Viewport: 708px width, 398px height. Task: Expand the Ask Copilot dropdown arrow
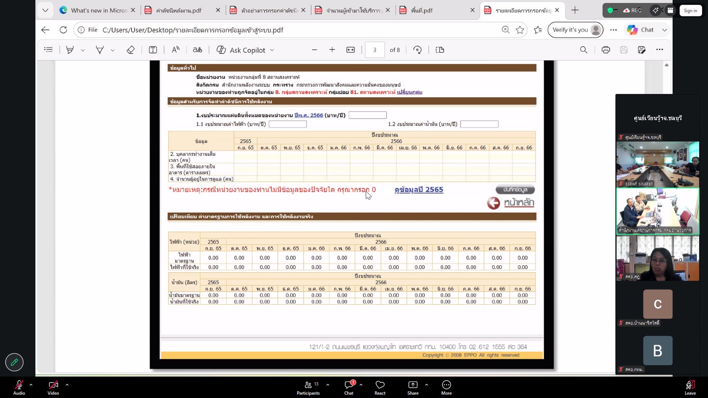pos(272,50)
